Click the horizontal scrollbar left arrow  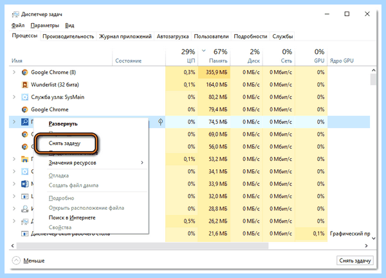click(13, 245)
